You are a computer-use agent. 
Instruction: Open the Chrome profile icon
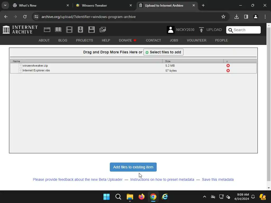point(255,17)
